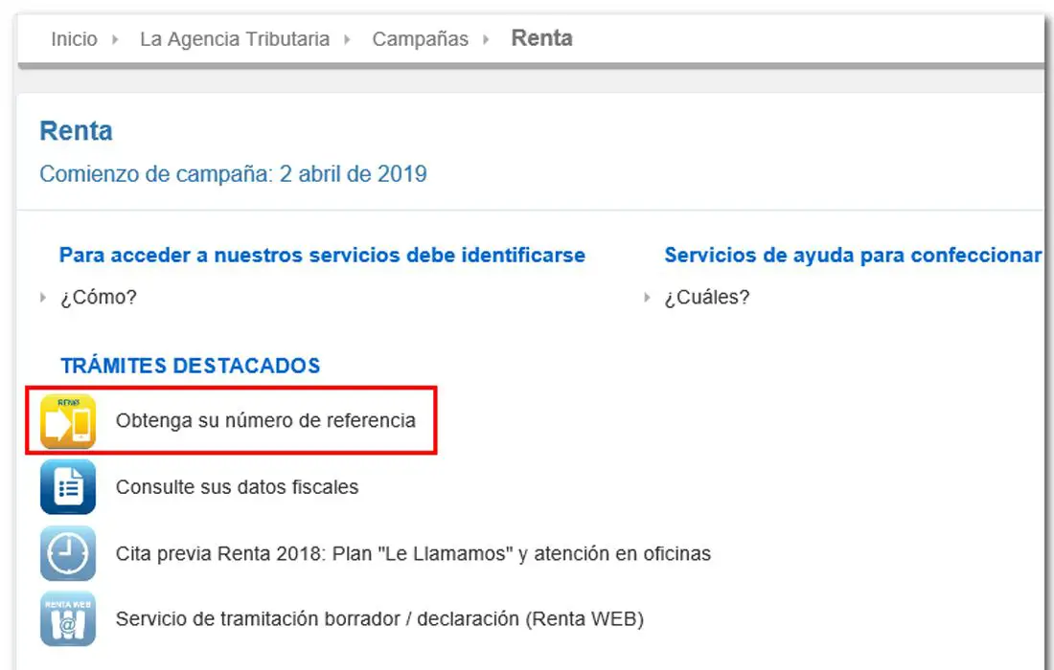Click the arrow after Campañas breadcrumb
Image resolution: width=1054 pixels, height=670 pixels.
(x=486, y=39)
